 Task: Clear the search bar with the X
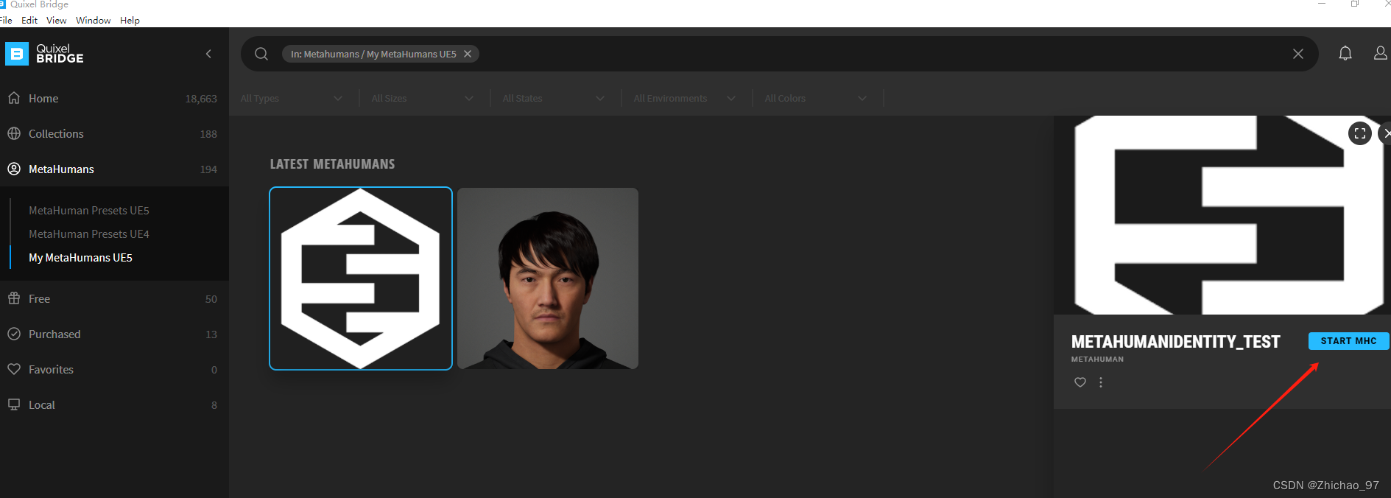[x=1298, y=54]
